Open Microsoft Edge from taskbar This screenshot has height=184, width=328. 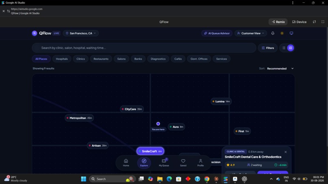pos(169,179)
